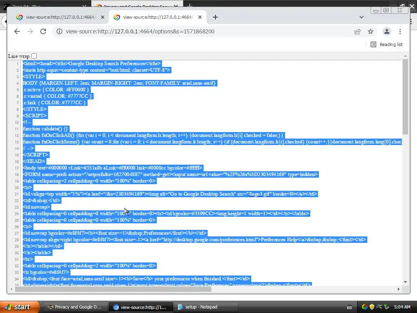Switch to the first view-source tab
The height and width of the screenshot is (313, 417).
(60, 17)
